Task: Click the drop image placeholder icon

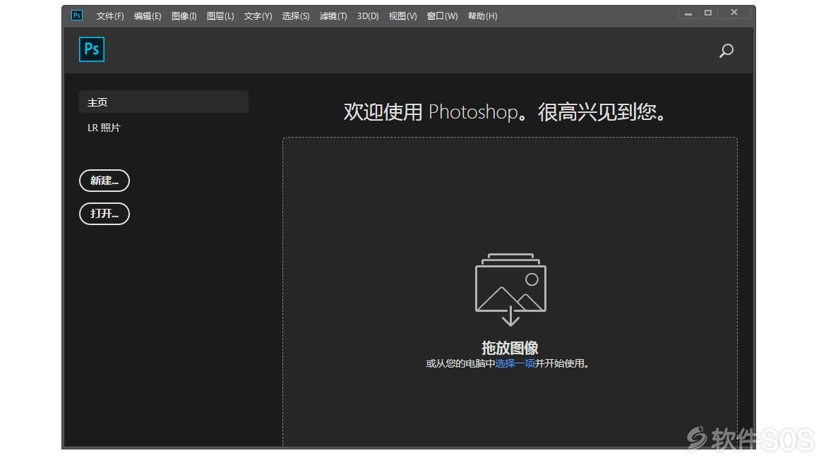Action: point(510,289)
